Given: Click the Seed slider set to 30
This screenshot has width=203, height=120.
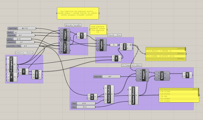Looking at the screenshot, I should pyautogui.click(x=83, y=103).
